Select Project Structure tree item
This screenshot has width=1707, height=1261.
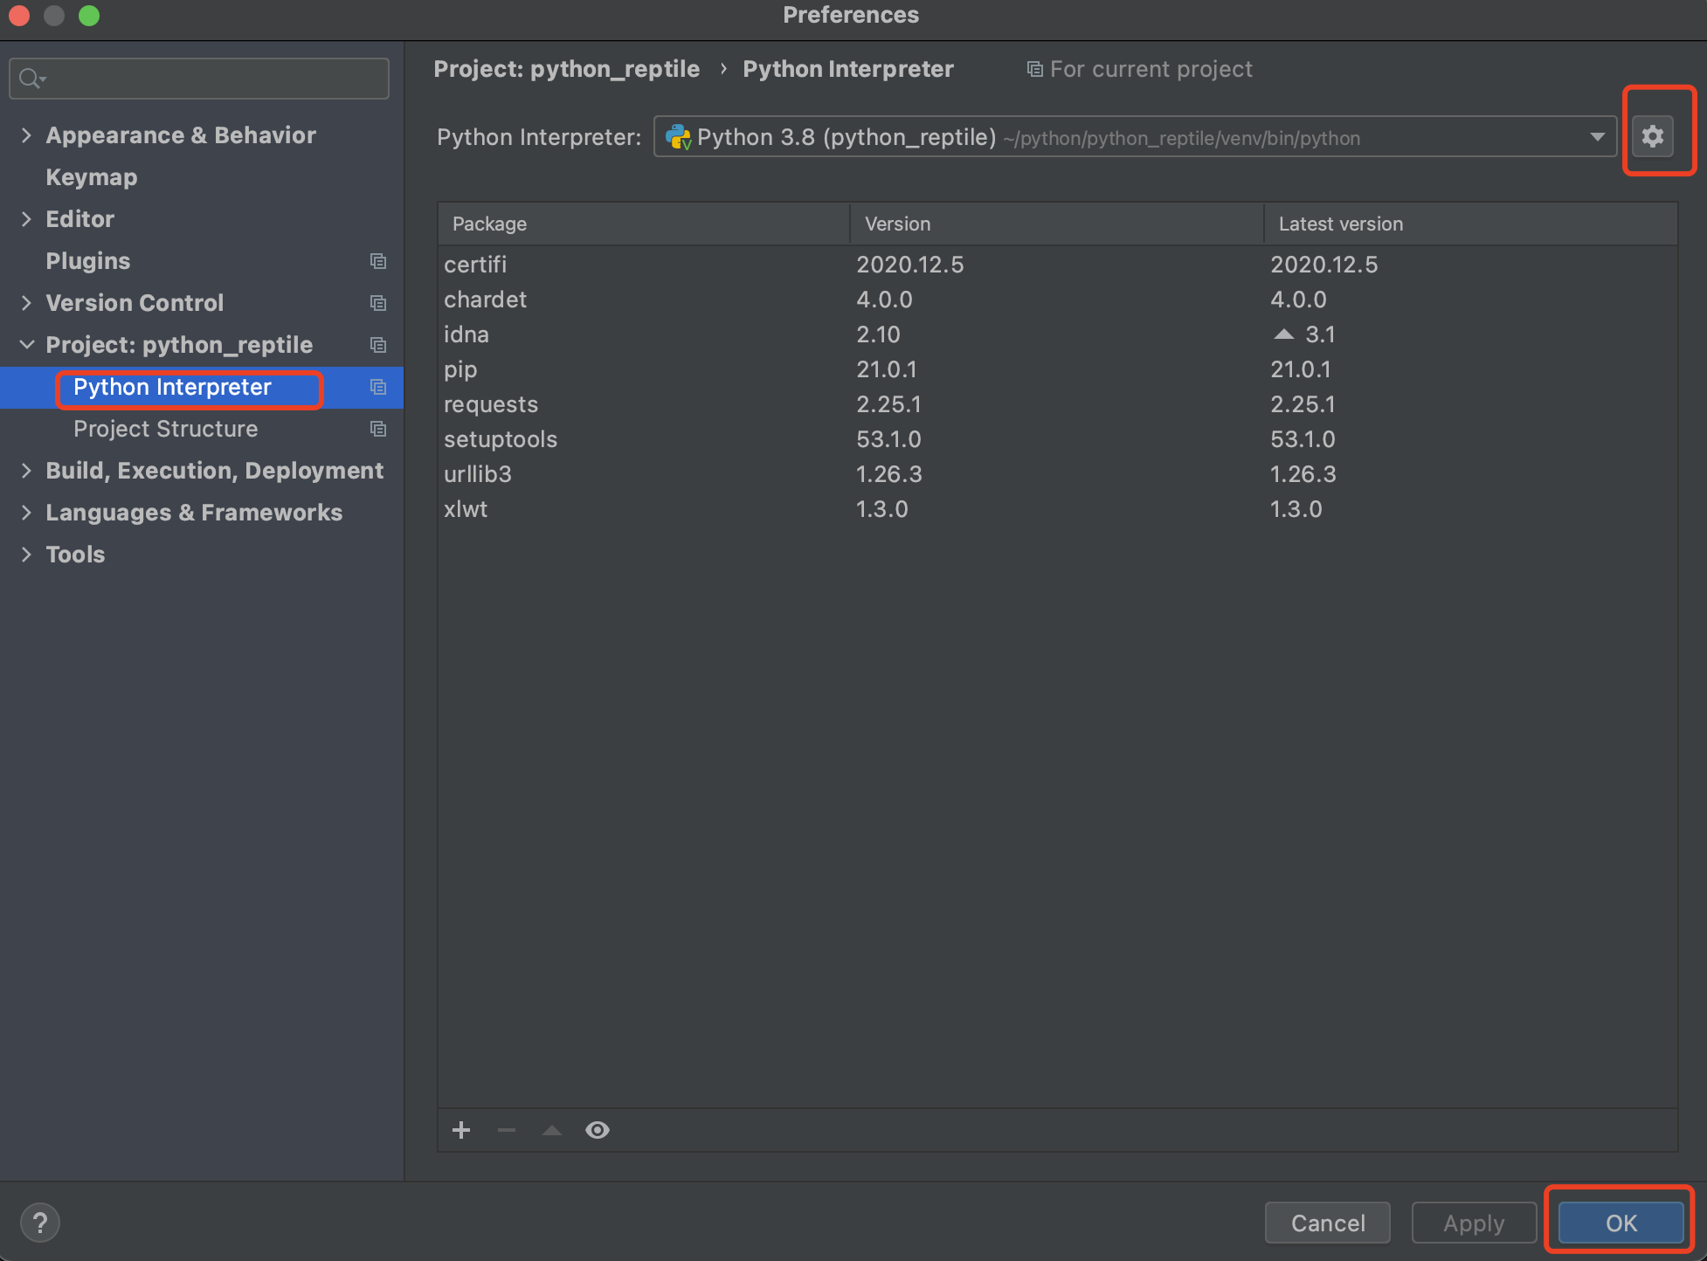point(165,429)
